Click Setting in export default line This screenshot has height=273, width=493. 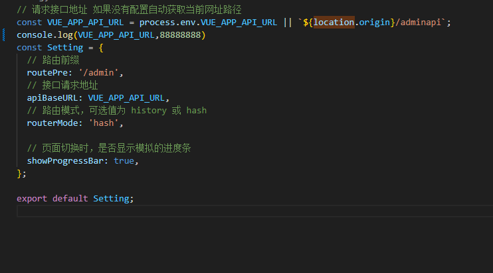(111, 198)
